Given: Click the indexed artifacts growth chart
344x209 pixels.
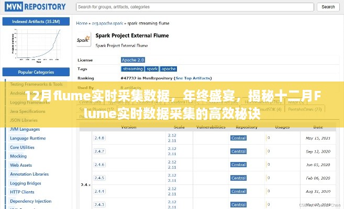Looking at the screenshot, I should coord(36,45).
